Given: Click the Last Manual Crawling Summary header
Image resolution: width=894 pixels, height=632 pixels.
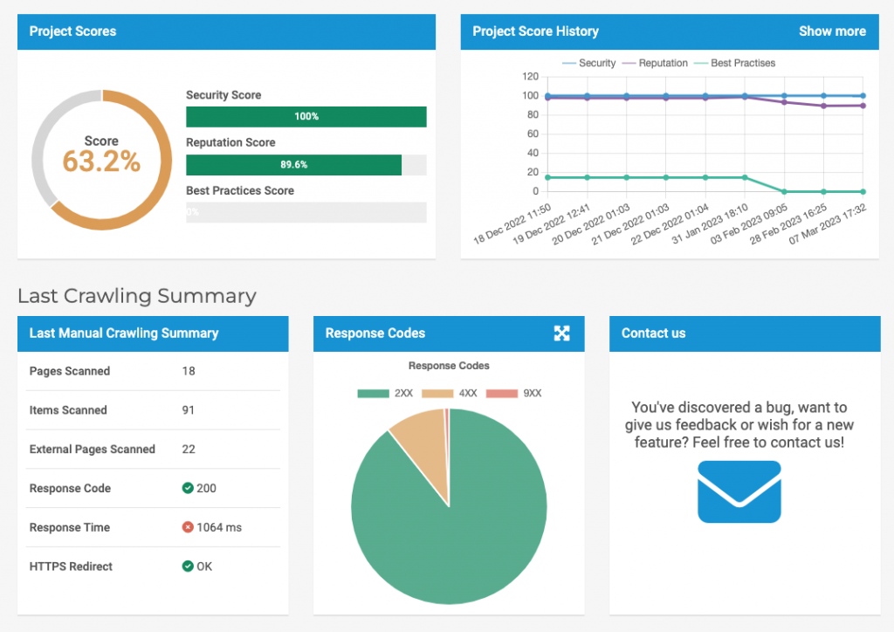Looking at the screenshot, I should point(124,333).
